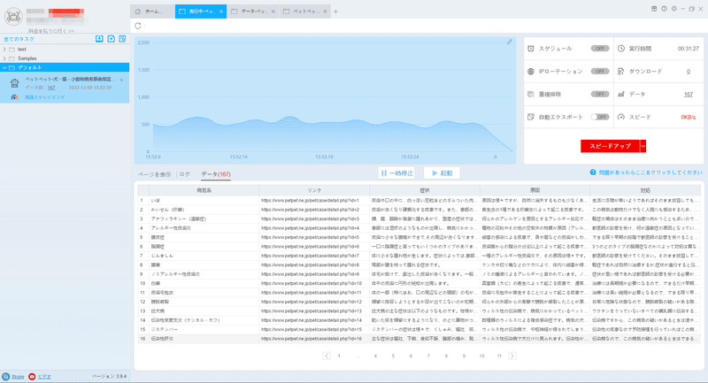Click the gift icon in title bar
Screen dimensions: 708x383
point(654,9)
